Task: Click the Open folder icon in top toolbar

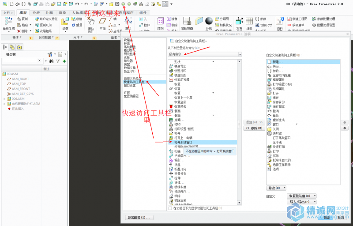Action: pyautogui.click(x=53, y=4)
